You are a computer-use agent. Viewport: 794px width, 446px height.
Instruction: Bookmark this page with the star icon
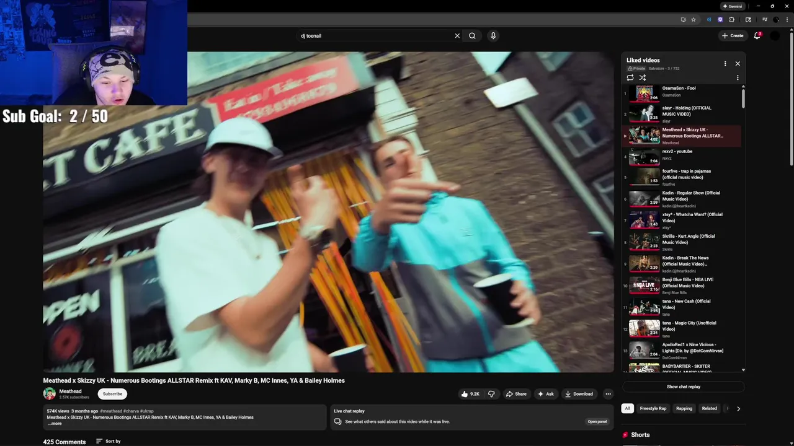pos(694,19)
